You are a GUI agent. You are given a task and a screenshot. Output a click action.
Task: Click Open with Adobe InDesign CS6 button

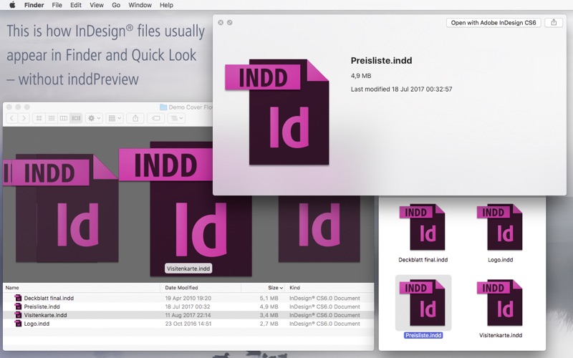pyautogui.click(x=493, y=23)
